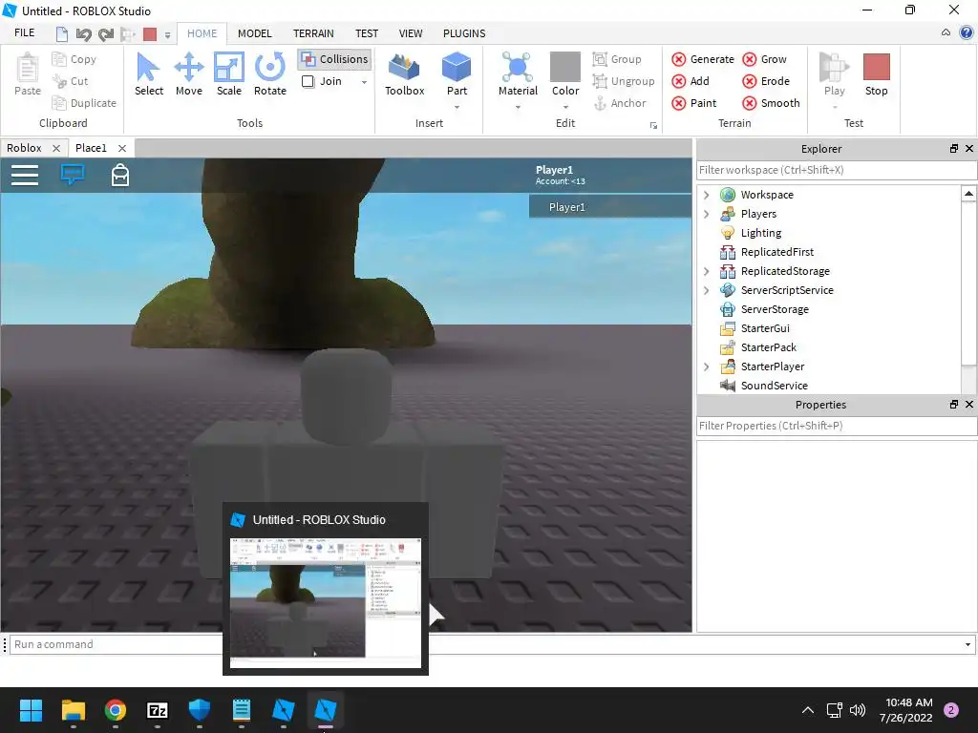Click the Copy button

(74, 59)
